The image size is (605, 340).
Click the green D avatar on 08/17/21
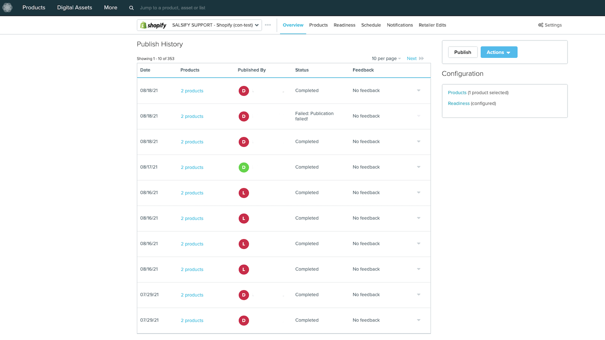244,167
